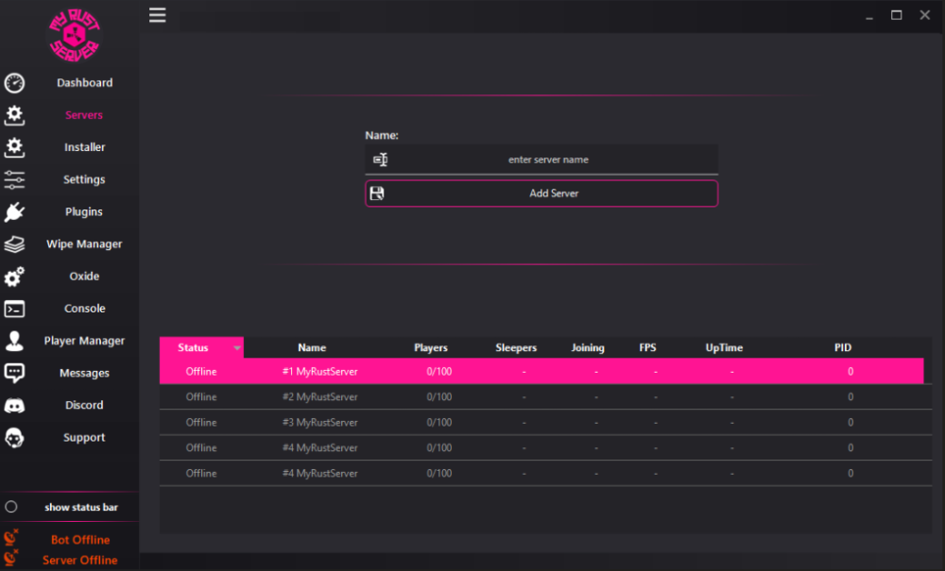Select Plugins in the sidebar
This screenshot has width=945, height=571.
click(x=83, y=211)
